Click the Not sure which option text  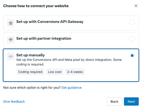pyautogui.click(x=32, y=88)
